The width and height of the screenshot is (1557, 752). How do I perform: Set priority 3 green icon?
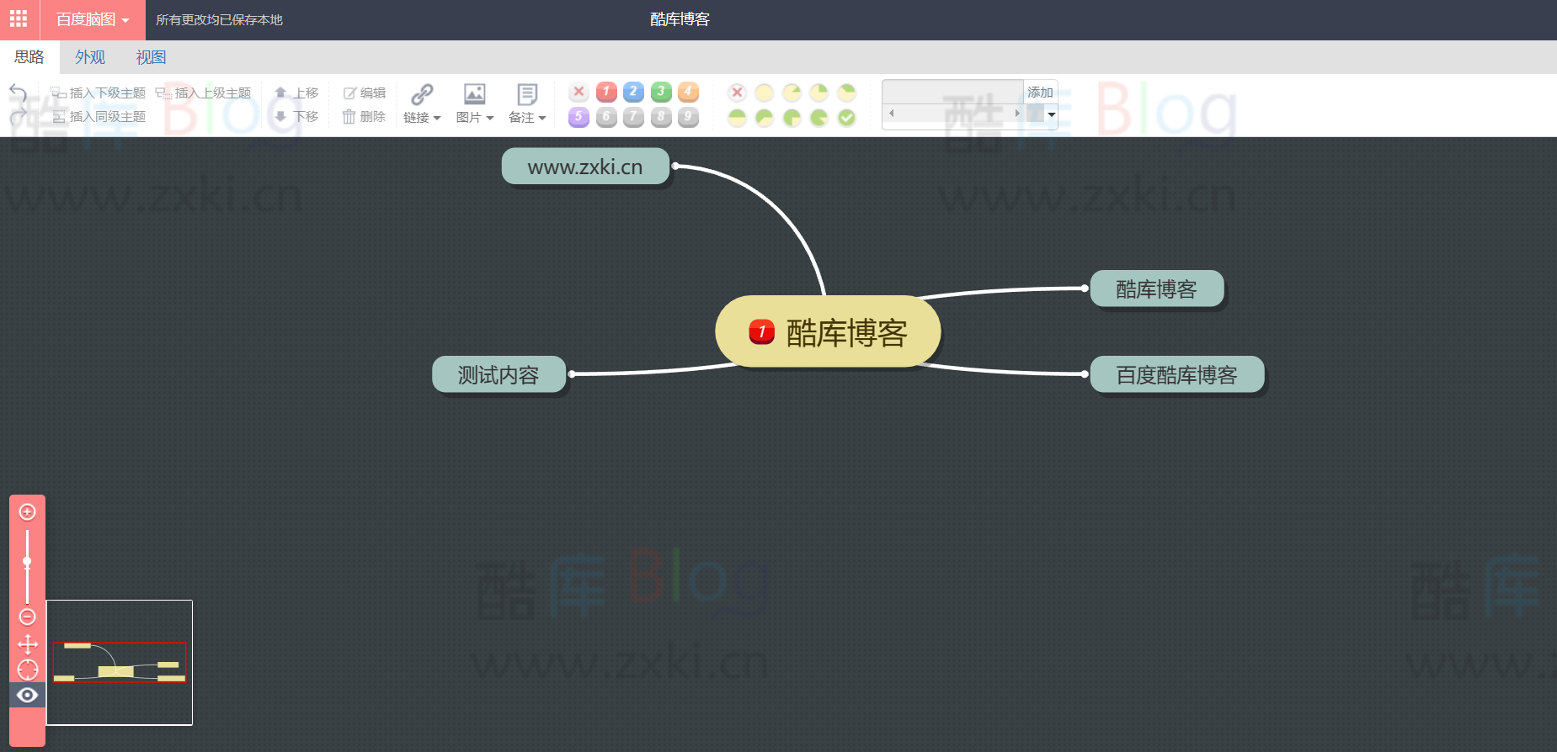(x=661, y=92)
